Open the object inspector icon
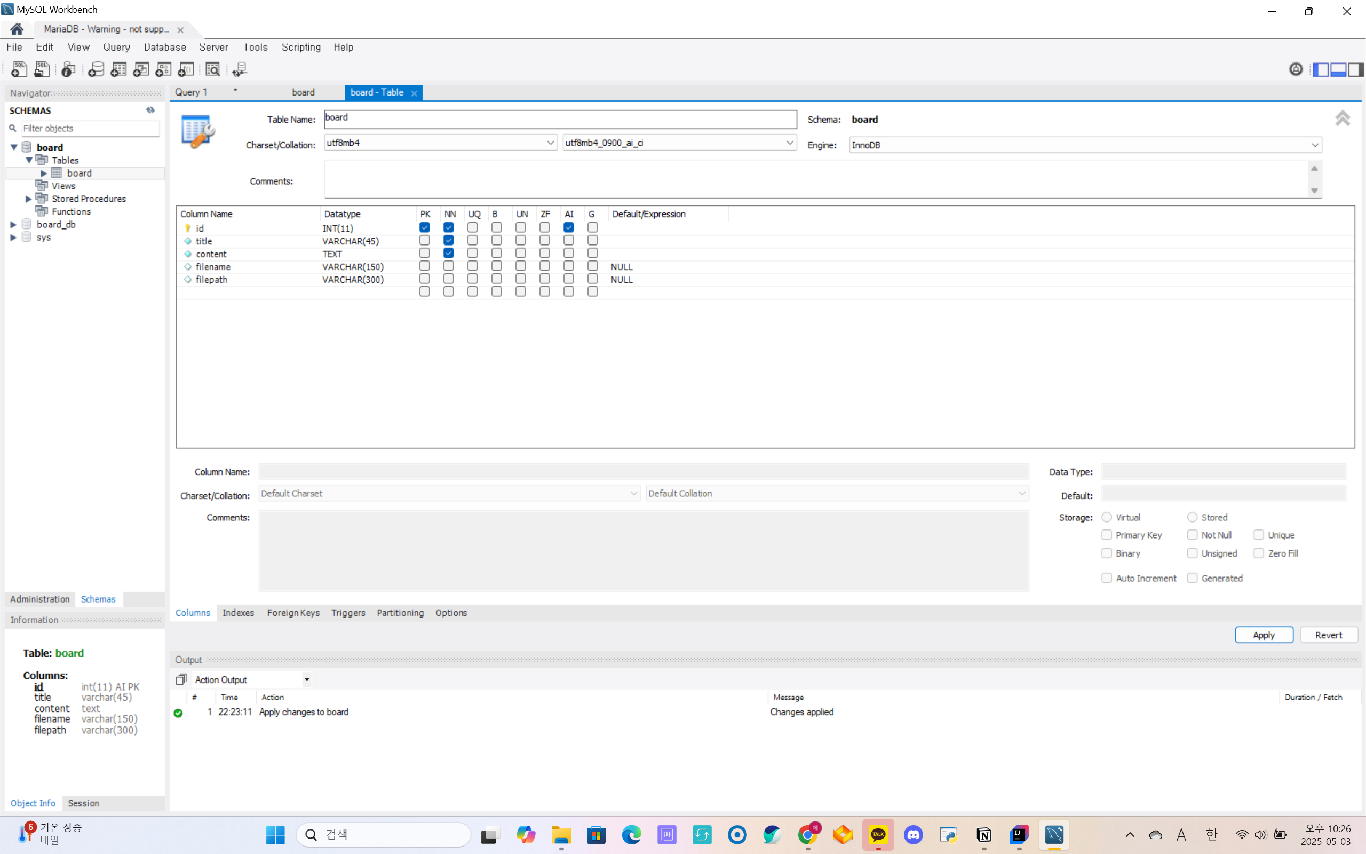 pos(68,69)
